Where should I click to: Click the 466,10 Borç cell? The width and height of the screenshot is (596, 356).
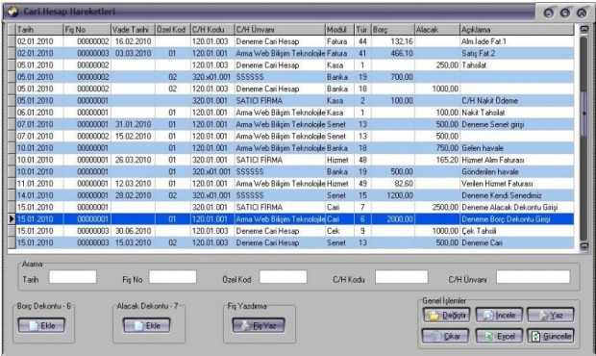pos(392,53)
